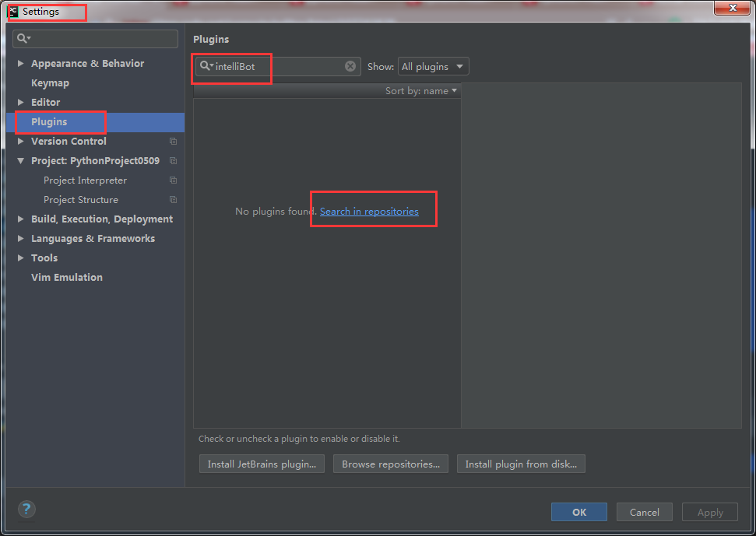The height and width of the screenshot is (536, 756).
Task: Open the Show All plugins dropdown
Action: 433,66
